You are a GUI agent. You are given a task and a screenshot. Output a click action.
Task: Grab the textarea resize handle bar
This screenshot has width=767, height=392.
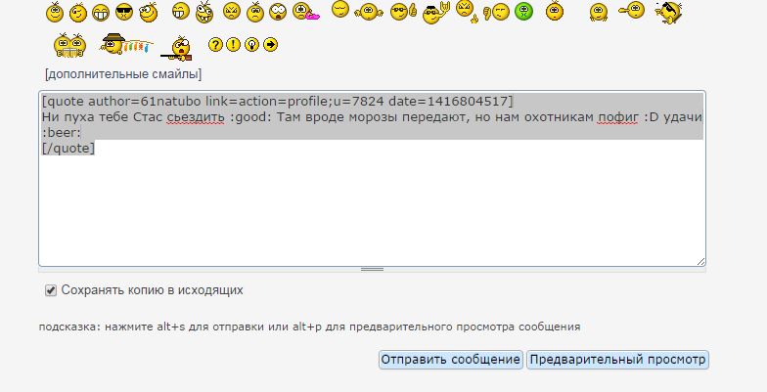372,269
